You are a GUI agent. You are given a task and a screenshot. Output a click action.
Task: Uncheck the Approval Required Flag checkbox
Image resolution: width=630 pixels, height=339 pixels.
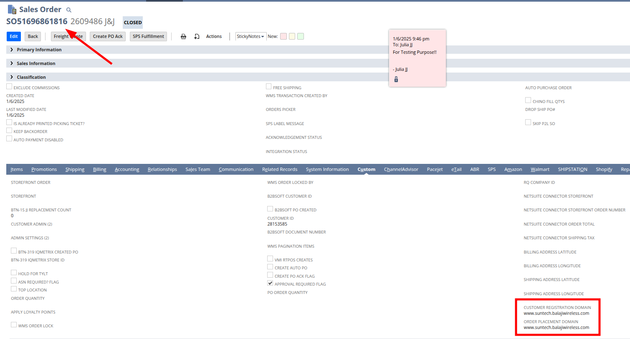(270, 283)
